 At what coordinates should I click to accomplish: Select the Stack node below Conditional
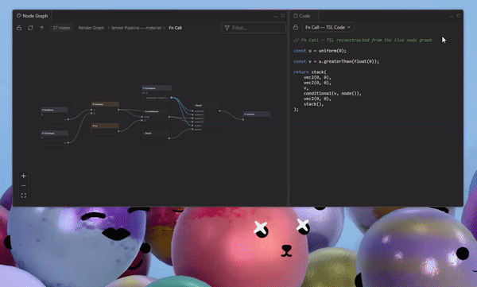point(156,135)
